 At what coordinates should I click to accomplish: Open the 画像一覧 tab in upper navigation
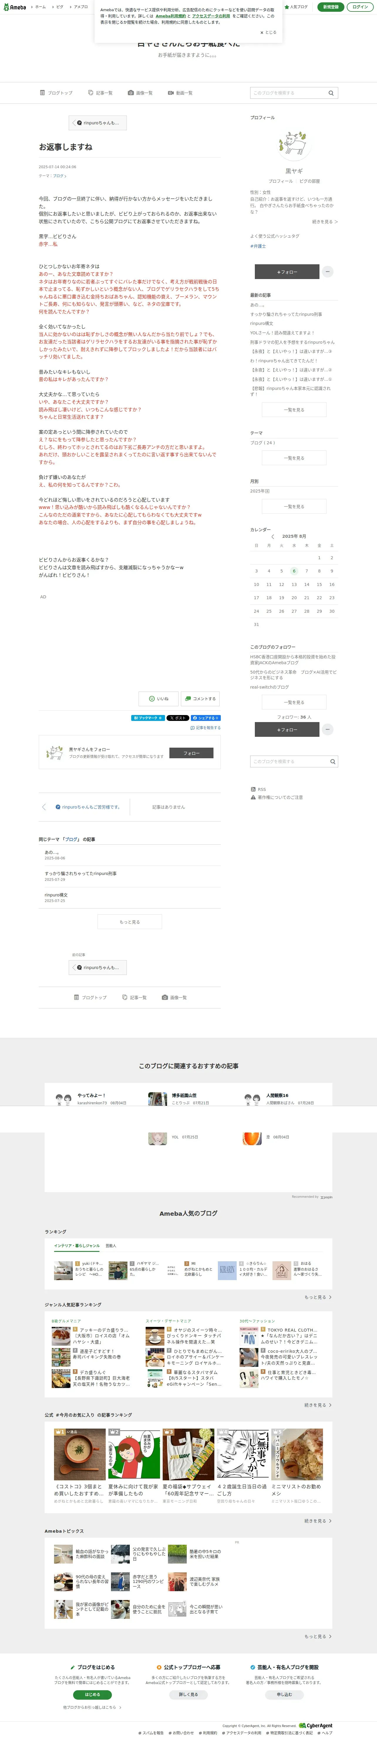pos(141,93)
